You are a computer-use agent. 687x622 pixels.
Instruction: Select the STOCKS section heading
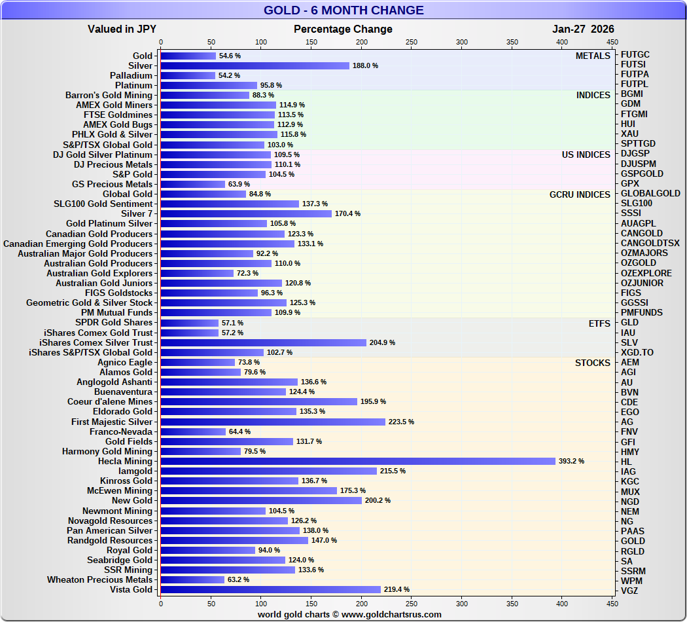pos(593,363)
